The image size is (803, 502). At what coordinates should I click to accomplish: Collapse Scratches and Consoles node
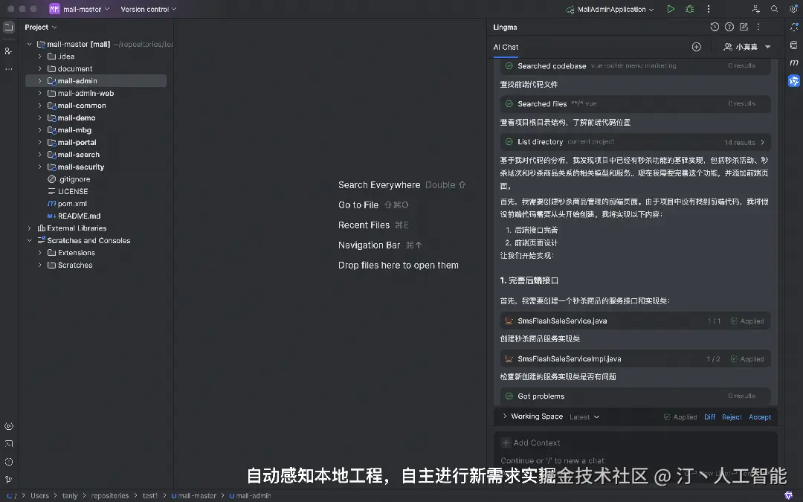29,240
